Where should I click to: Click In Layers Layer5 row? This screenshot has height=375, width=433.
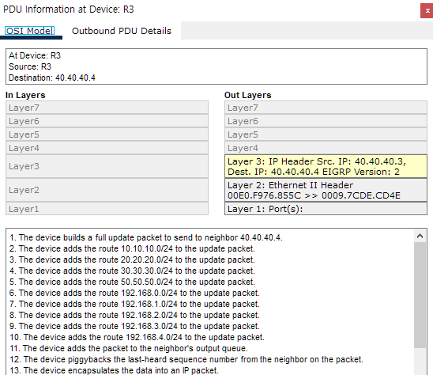[107, 134]
